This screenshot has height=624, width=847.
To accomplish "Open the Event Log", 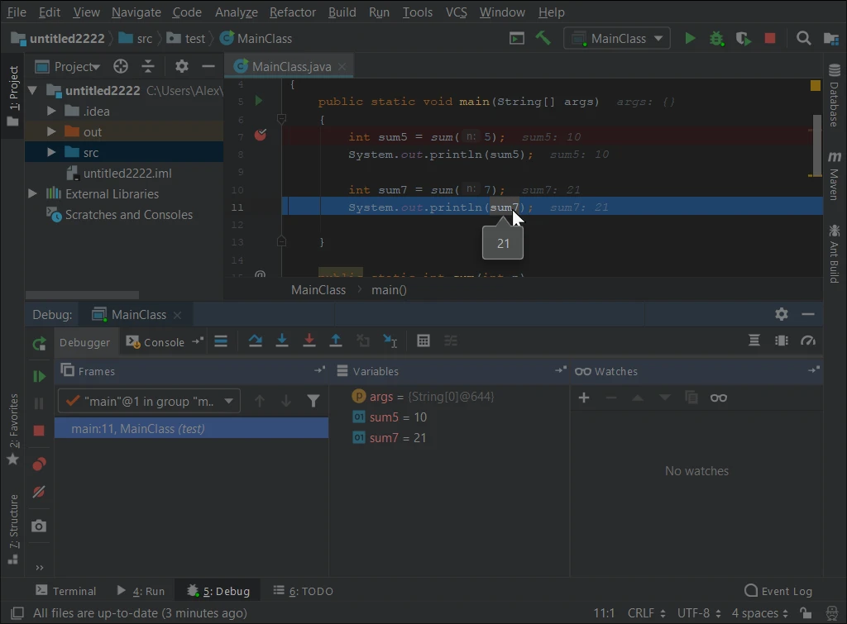I will tap(778, 591).
